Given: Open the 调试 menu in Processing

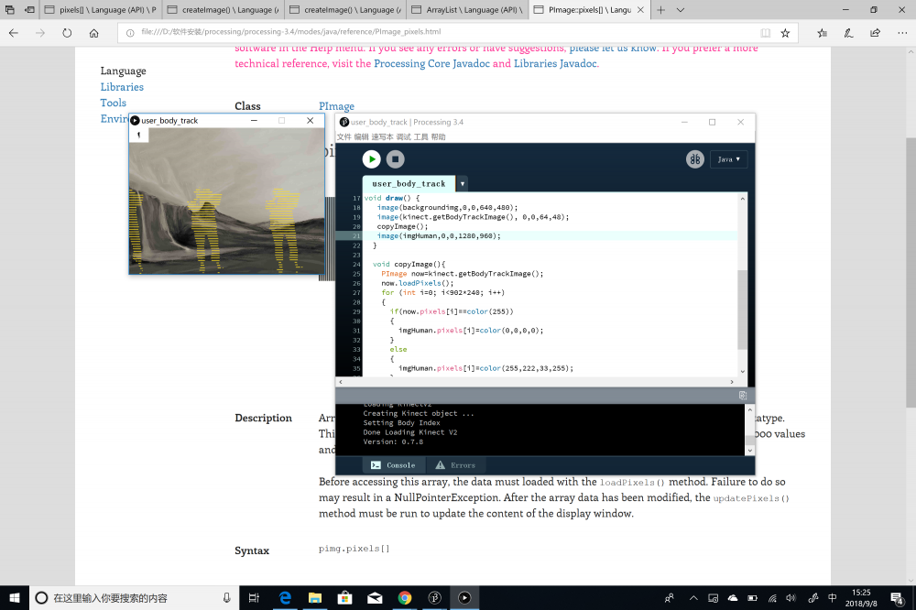Looking at the screenshot, I should coord(404,136).
